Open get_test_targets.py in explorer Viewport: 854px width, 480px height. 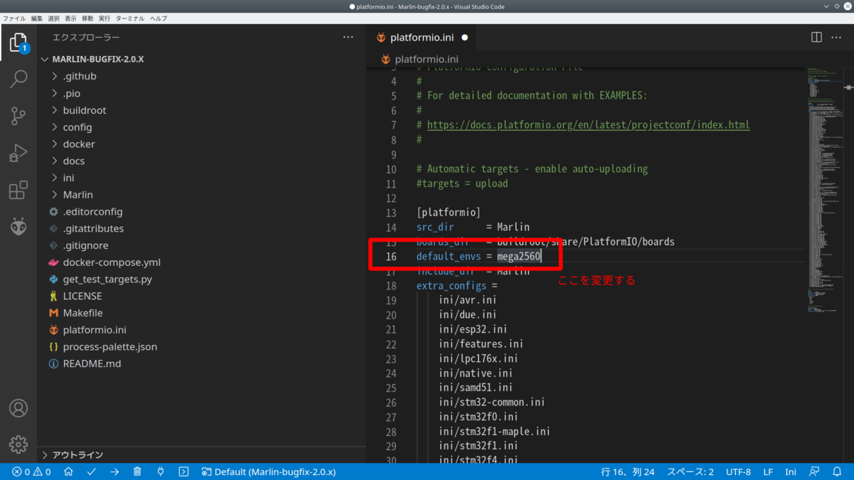pos(107,279)
